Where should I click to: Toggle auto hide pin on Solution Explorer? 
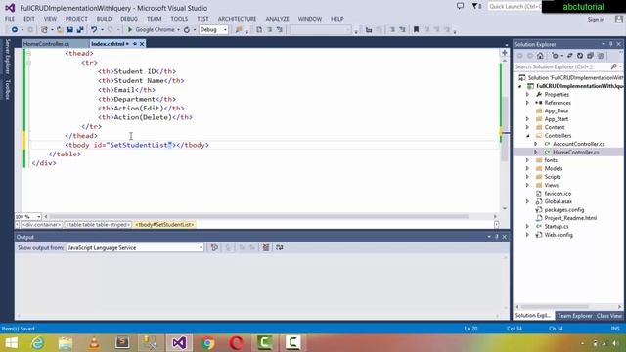pyautogui.click(x=610, y=44)
